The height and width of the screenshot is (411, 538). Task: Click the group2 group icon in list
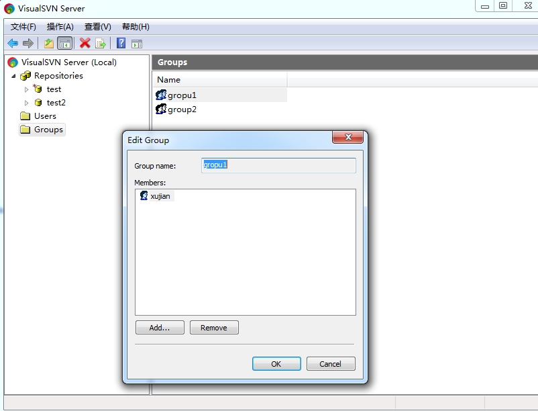[x=161, y=109]
